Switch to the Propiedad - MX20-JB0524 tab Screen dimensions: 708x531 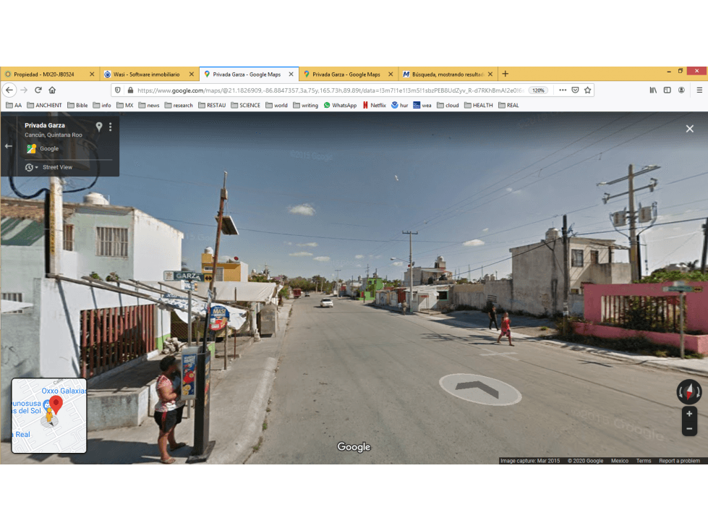click(44, 74)
